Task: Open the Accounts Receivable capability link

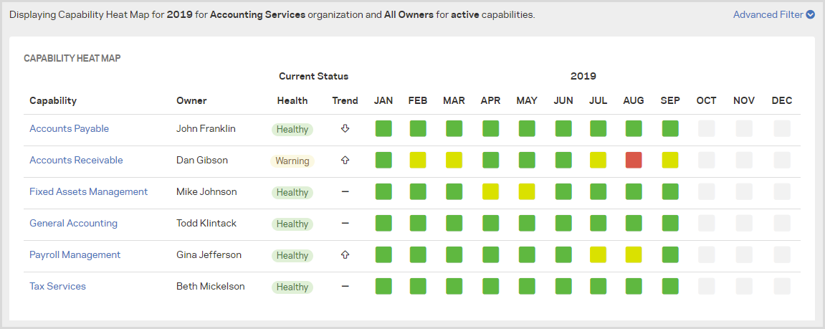Action: click(x=76, y=161)
